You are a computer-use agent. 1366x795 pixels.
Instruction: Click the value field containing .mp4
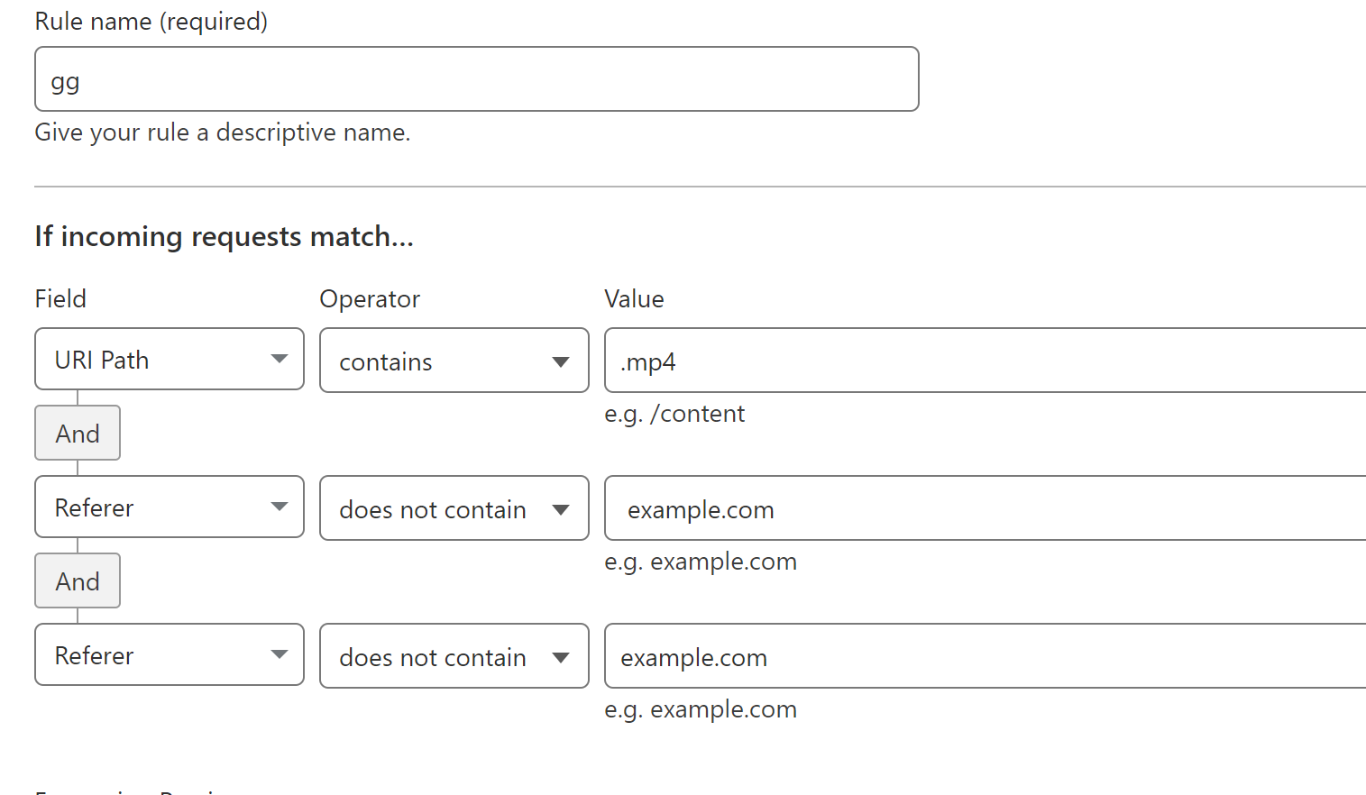coord(985,361)
